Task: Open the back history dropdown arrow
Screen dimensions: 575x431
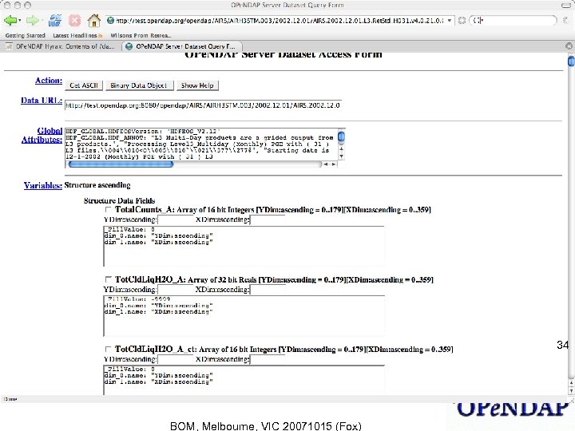Action: [x=20, y=21]
